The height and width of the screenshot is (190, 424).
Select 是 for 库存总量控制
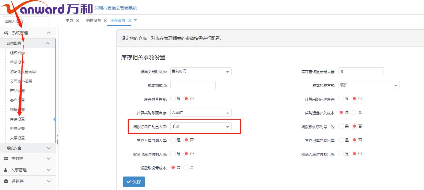pyautogui.click(x=173, y=99)
